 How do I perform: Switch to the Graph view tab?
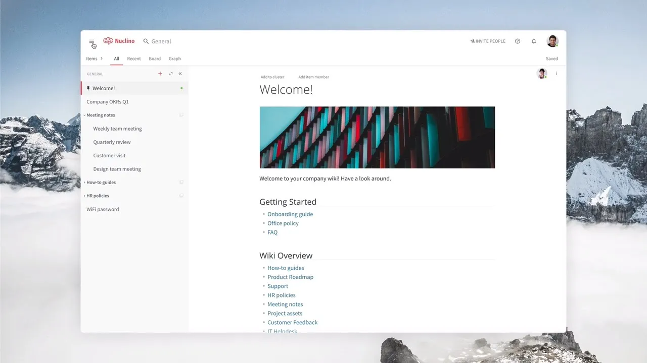point(175,58)
